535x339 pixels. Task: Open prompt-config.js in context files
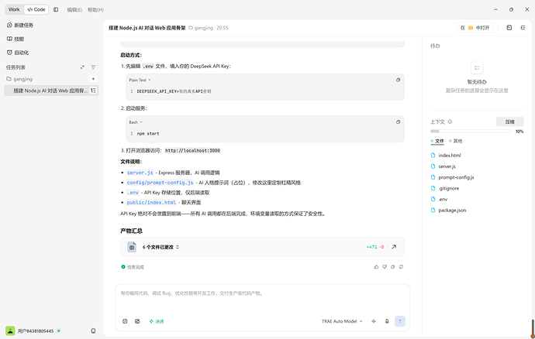tap(453, 177)
